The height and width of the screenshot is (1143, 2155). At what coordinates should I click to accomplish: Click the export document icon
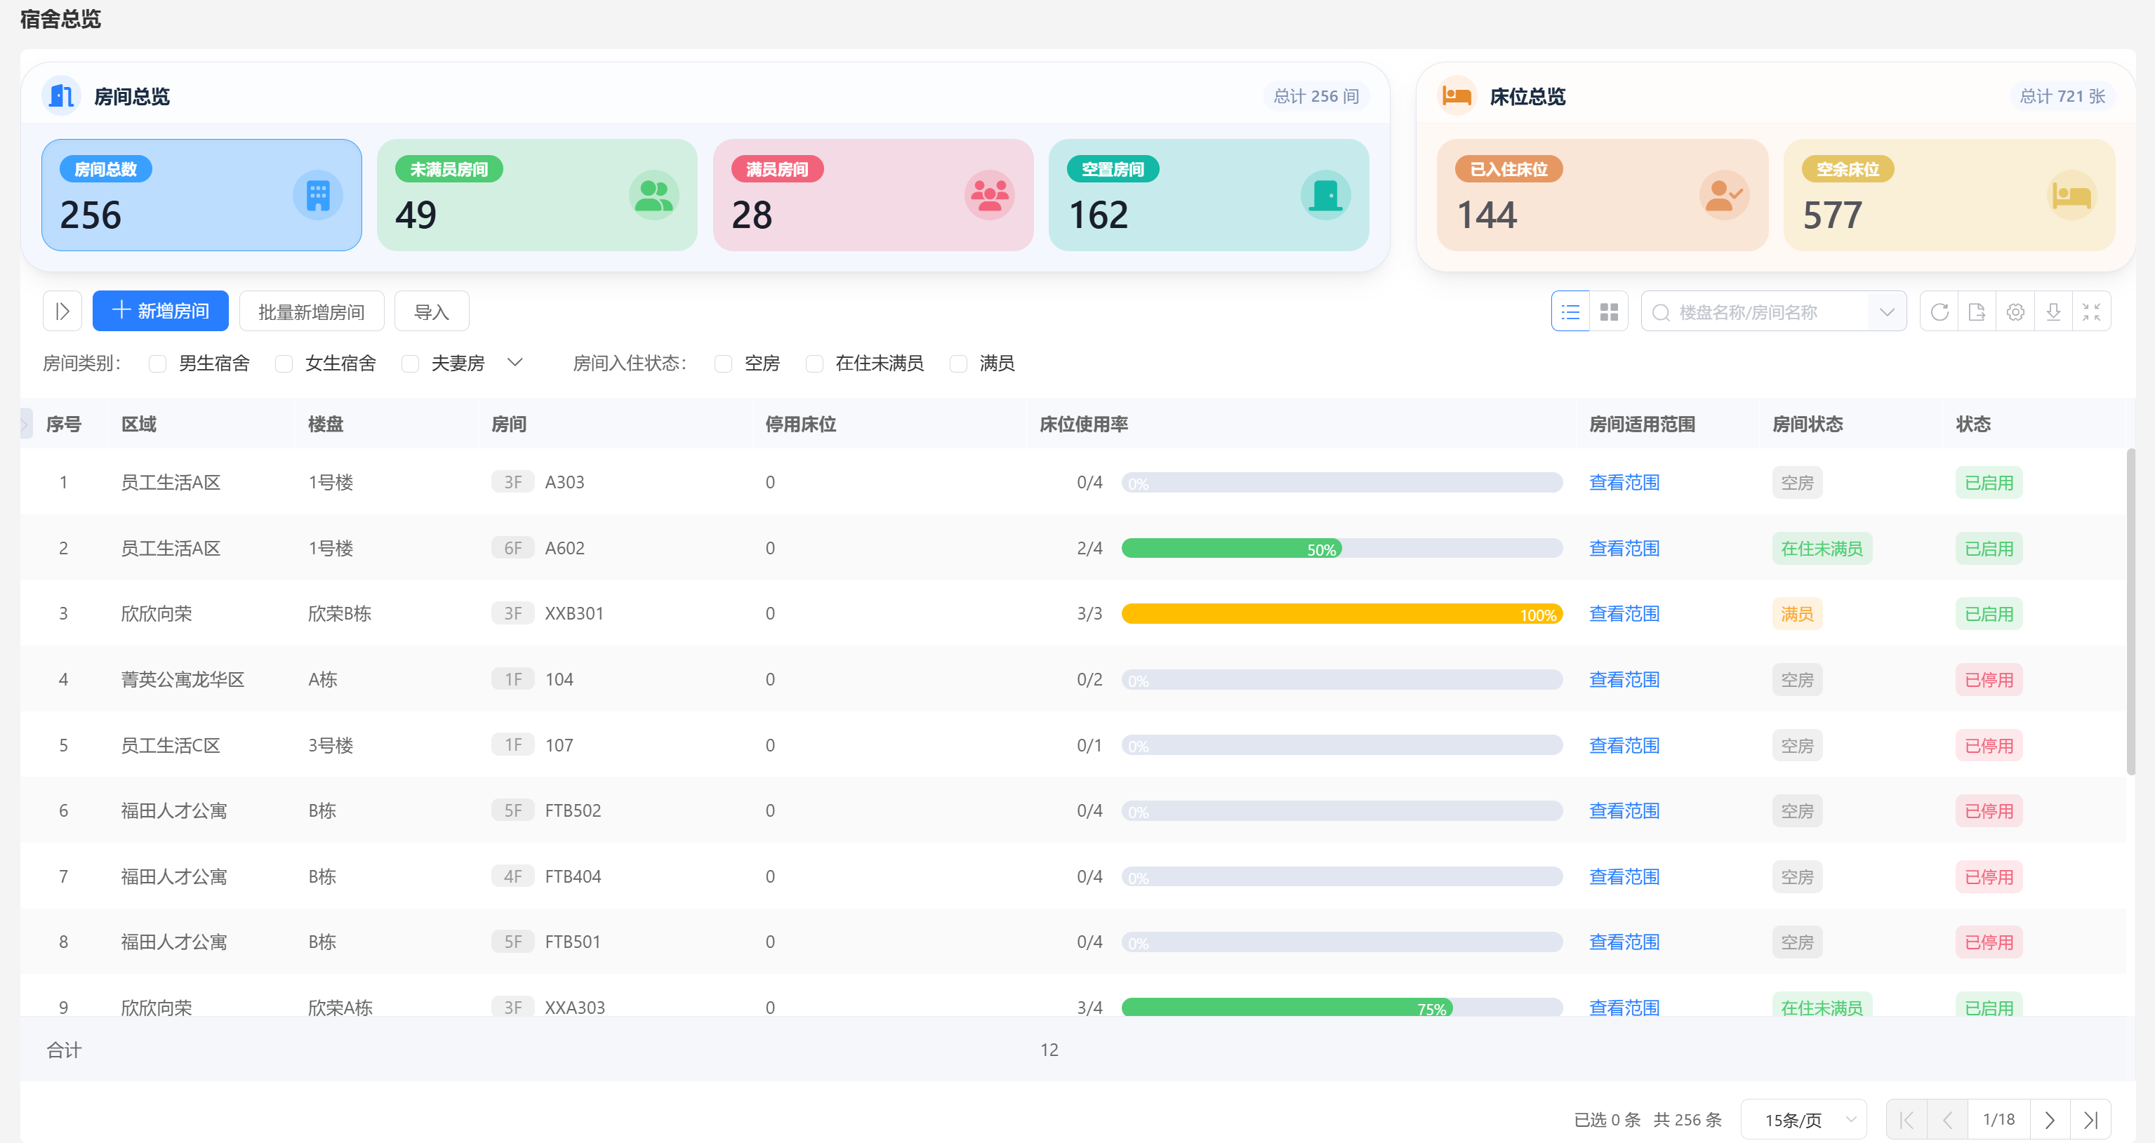pyautogui.click(x=1977, y=312)
